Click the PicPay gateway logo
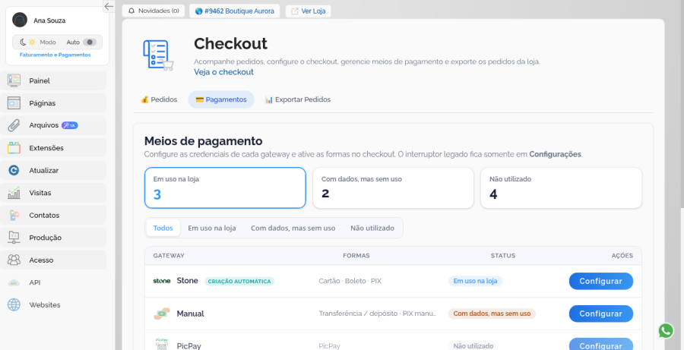 click(x=162, y=345)
